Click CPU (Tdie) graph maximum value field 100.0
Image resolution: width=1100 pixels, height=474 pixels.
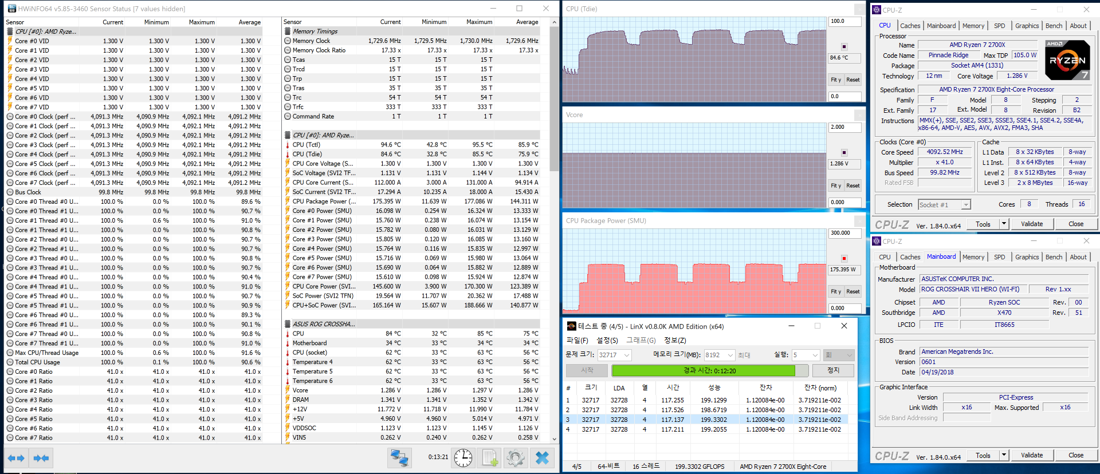point(844,21)
